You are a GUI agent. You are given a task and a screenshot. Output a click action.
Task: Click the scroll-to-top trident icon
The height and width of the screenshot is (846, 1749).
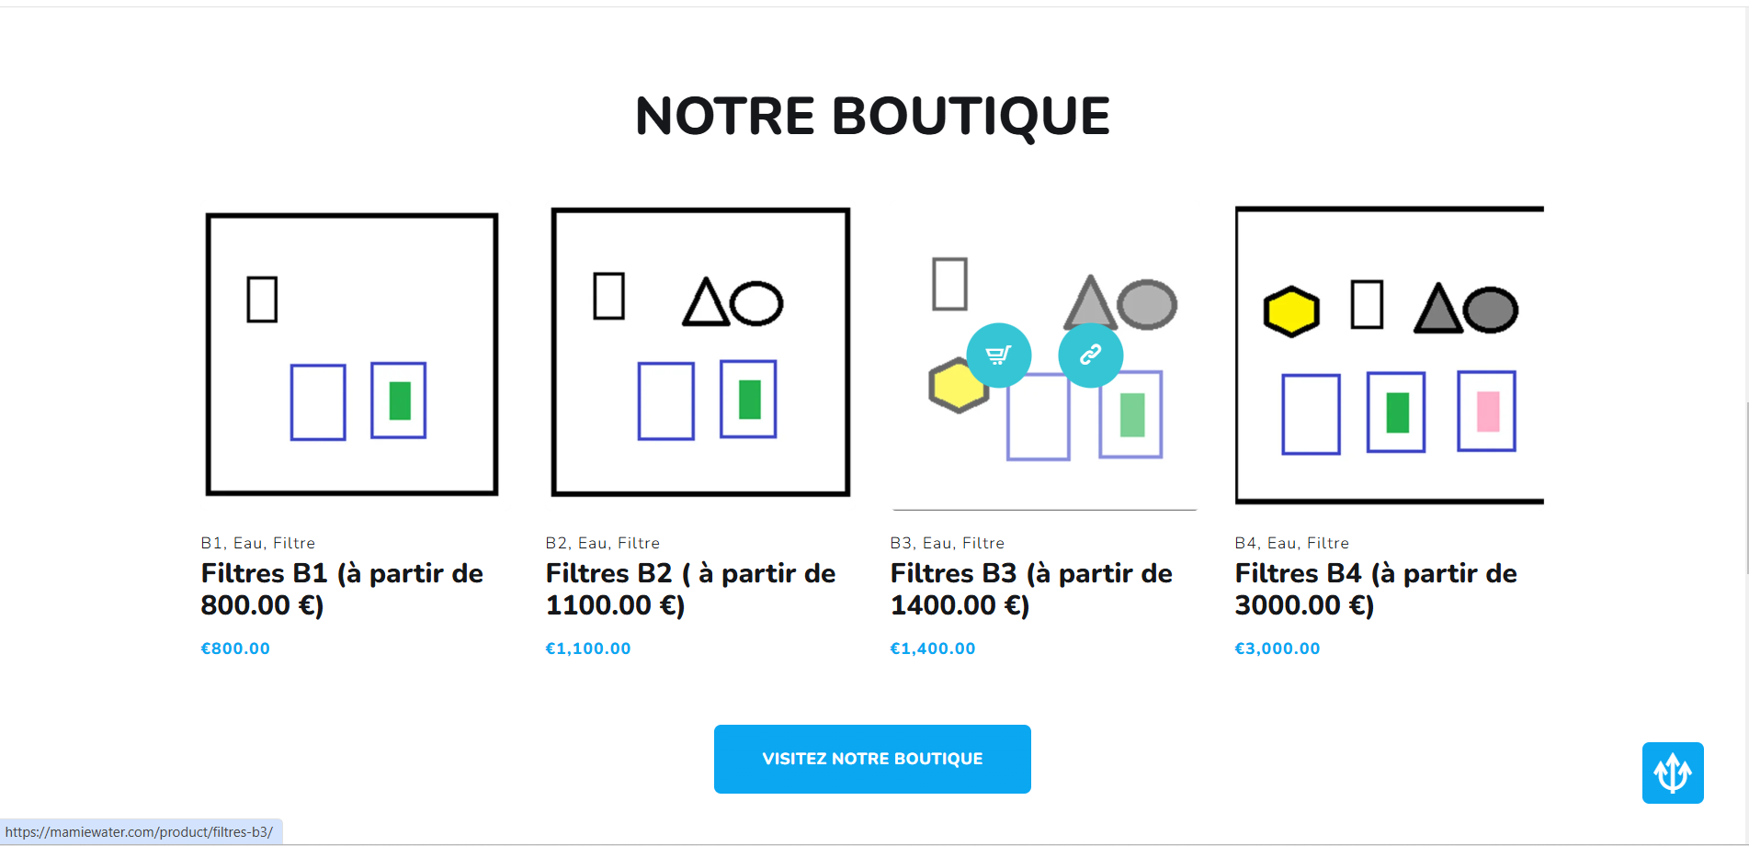pyautogui.click(x=1672, y=773)
